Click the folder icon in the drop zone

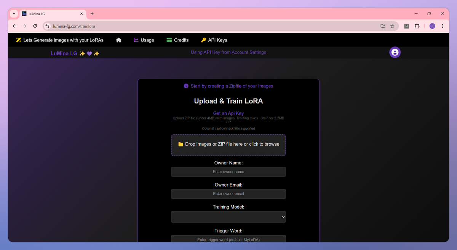[x=181, y=144]
